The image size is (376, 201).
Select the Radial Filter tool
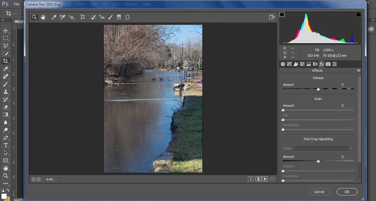127,17
